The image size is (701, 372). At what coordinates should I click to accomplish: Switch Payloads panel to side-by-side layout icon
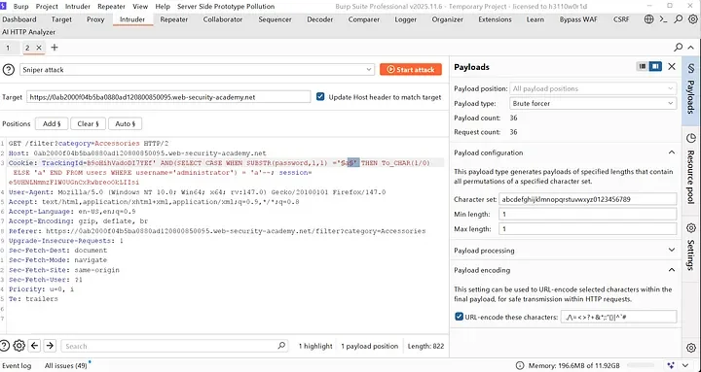[x=655, y=66]
